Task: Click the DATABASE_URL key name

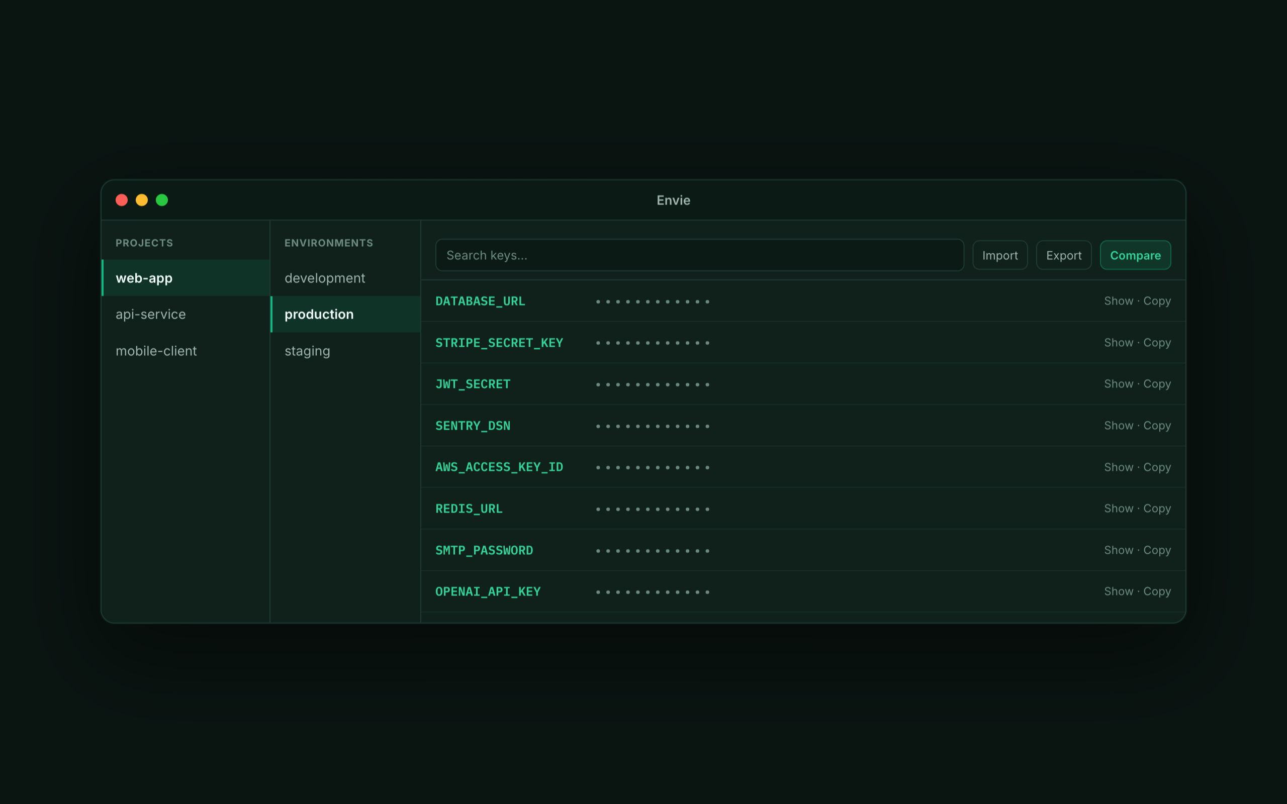Action: point(480,301)
